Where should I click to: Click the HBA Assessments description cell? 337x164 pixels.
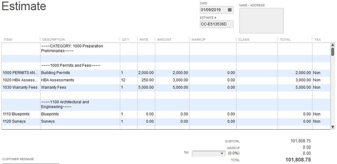[80, 80]
